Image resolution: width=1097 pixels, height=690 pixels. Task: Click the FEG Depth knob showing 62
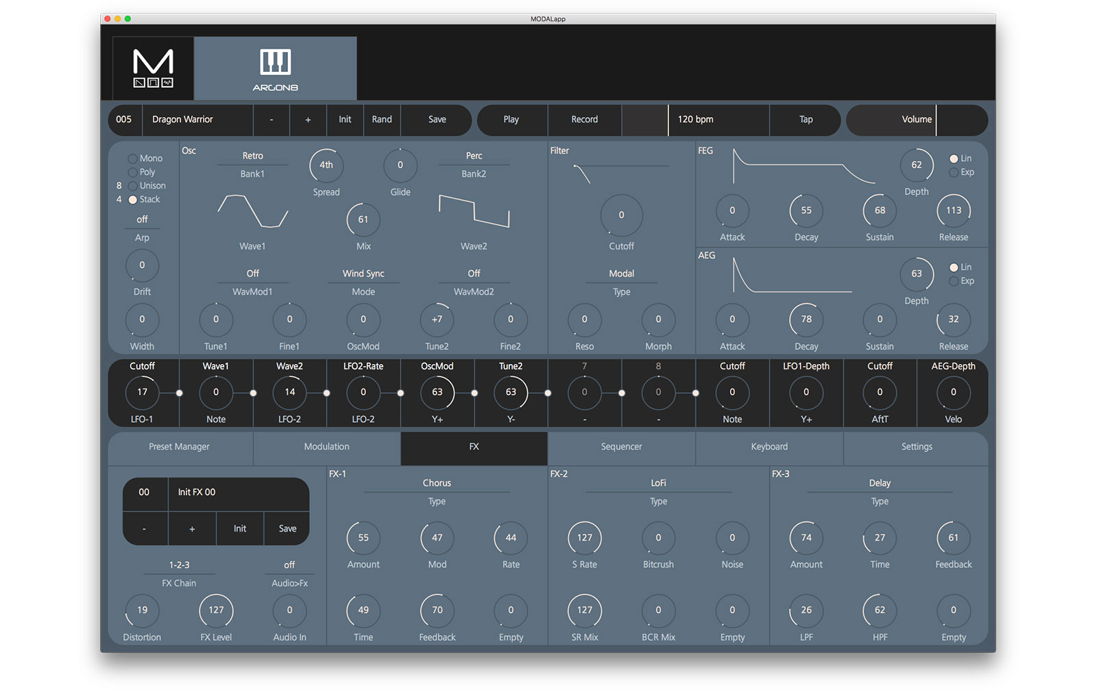(917, 165)
